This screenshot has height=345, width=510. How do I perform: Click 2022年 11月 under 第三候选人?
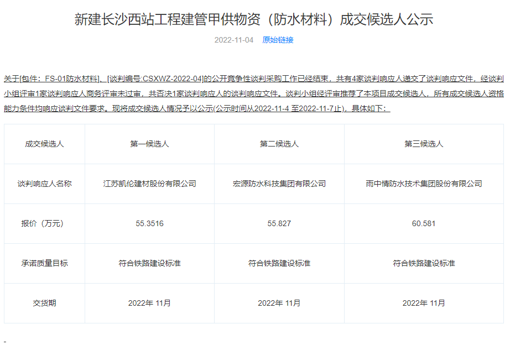pos(424,304)
